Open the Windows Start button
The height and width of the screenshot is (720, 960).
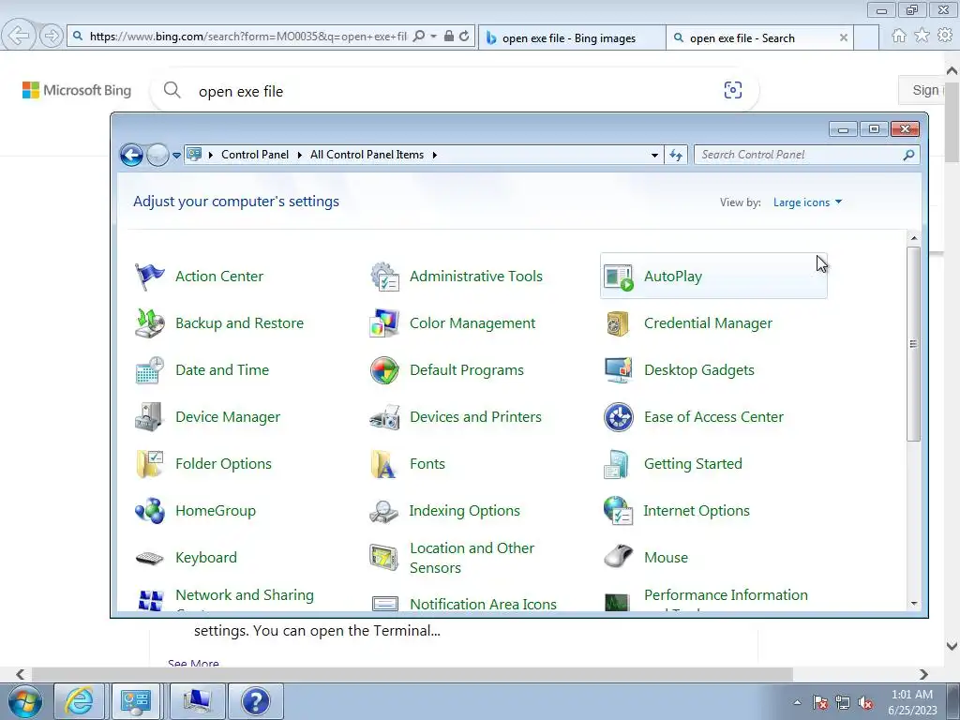tap(24, 701)
